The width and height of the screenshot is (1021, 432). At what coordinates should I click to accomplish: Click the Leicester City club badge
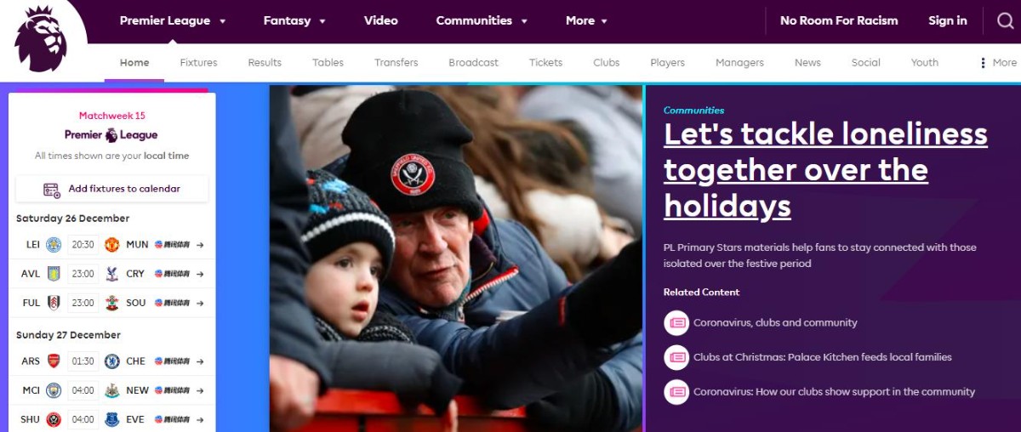54,245
